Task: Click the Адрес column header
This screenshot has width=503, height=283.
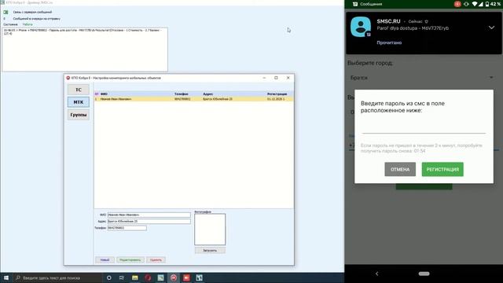Action: 207,94
